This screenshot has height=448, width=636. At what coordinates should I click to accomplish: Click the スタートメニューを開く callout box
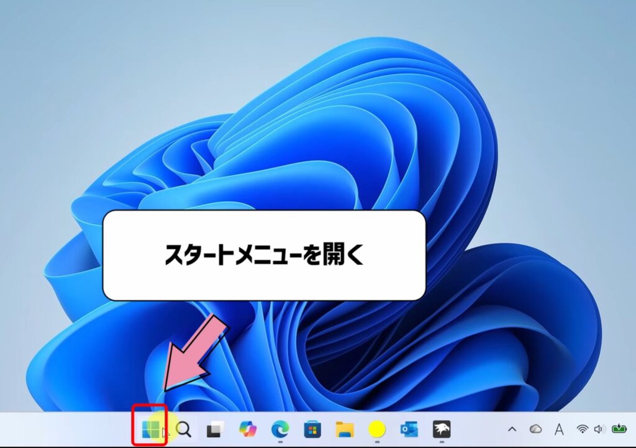click(267, 255)
